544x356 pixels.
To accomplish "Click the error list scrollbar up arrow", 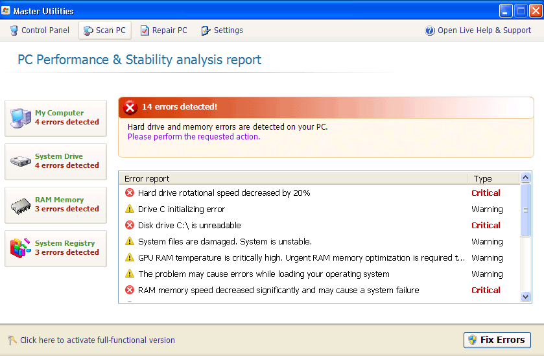I will click(526, 178).
